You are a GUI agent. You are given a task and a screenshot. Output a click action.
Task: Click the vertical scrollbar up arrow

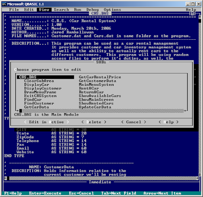click(200, 17)
